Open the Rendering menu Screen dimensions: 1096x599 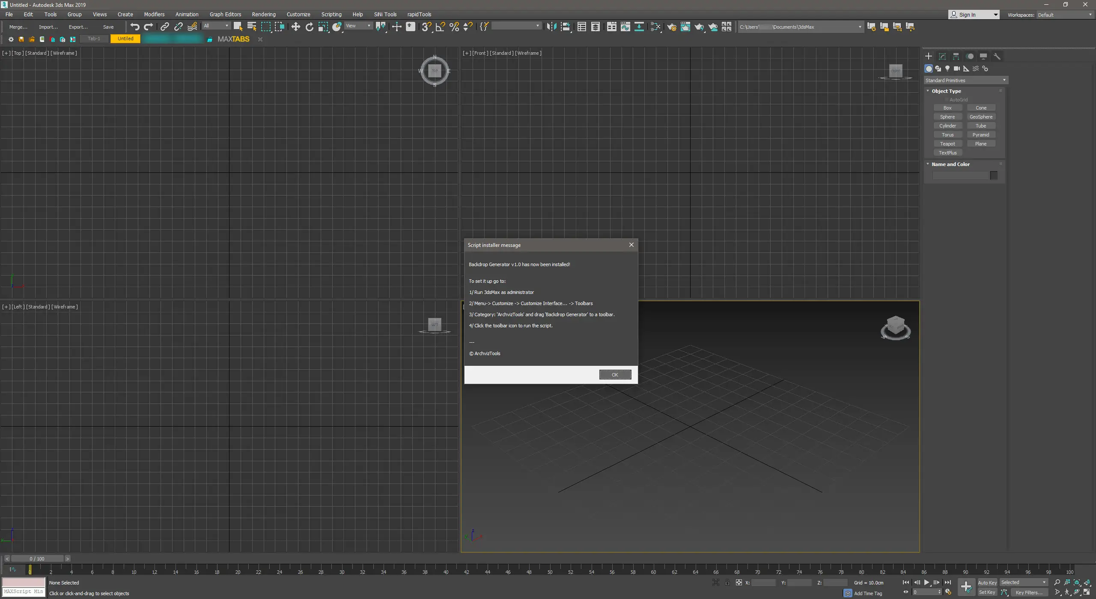click(263, 15)
